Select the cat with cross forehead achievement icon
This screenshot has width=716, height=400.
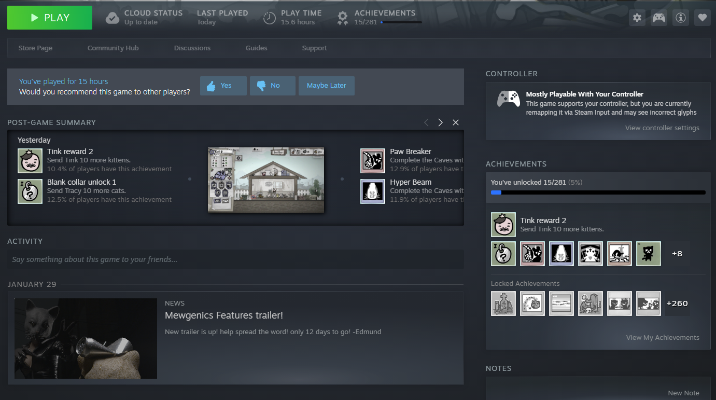click(591, 254)
